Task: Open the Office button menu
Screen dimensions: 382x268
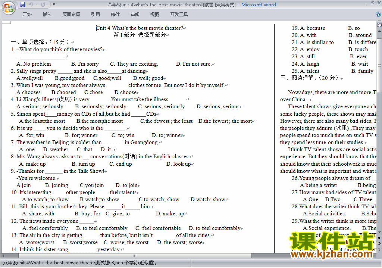Action: [x=9, y=8]
